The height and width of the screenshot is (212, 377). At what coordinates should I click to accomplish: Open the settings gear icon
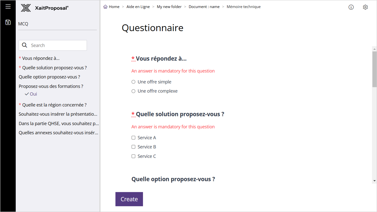[365, 7]
